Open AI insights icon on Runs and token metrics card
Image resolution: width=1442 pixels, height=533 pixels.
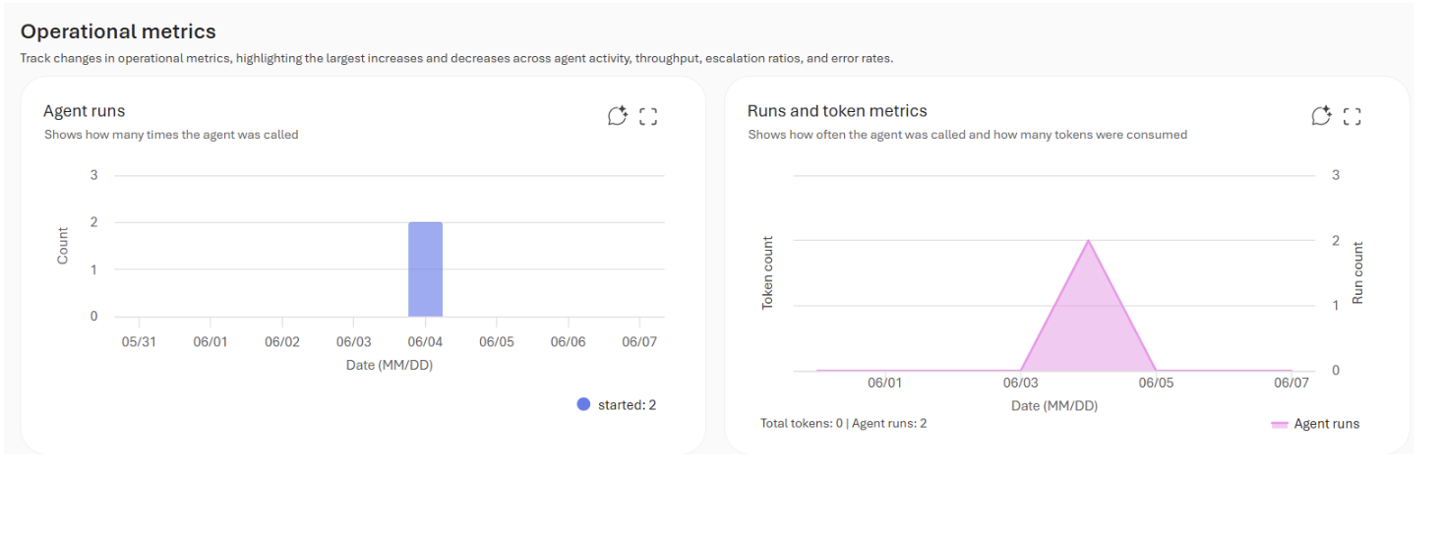point(1322,117)
